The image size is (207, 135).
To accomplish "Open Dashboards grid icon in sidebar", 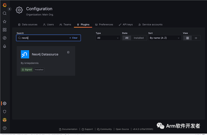I will pos(5,30).
